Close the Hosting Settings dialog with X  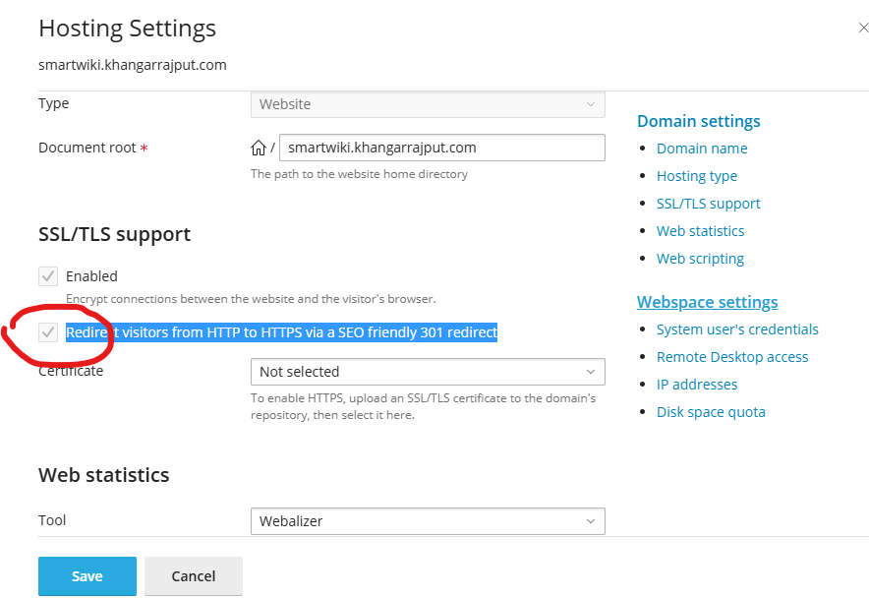coord(863,29)
